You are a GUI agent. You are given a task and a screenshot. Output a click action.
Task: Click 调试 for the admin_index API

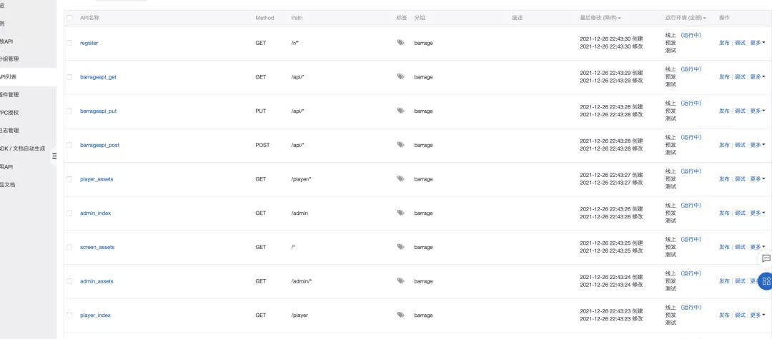pos(740,213)
